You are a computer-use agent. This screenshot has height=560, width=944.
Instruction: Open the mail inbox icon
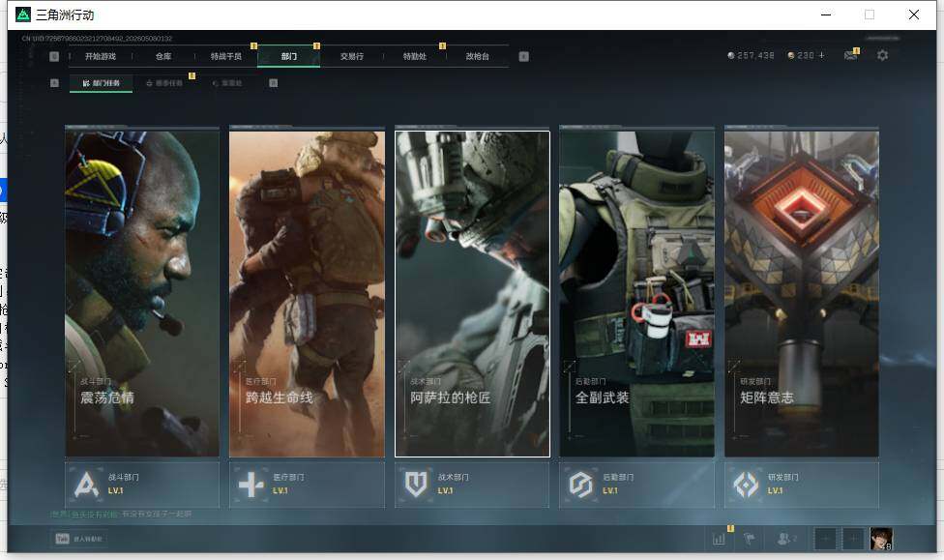(x=851, y=55)
